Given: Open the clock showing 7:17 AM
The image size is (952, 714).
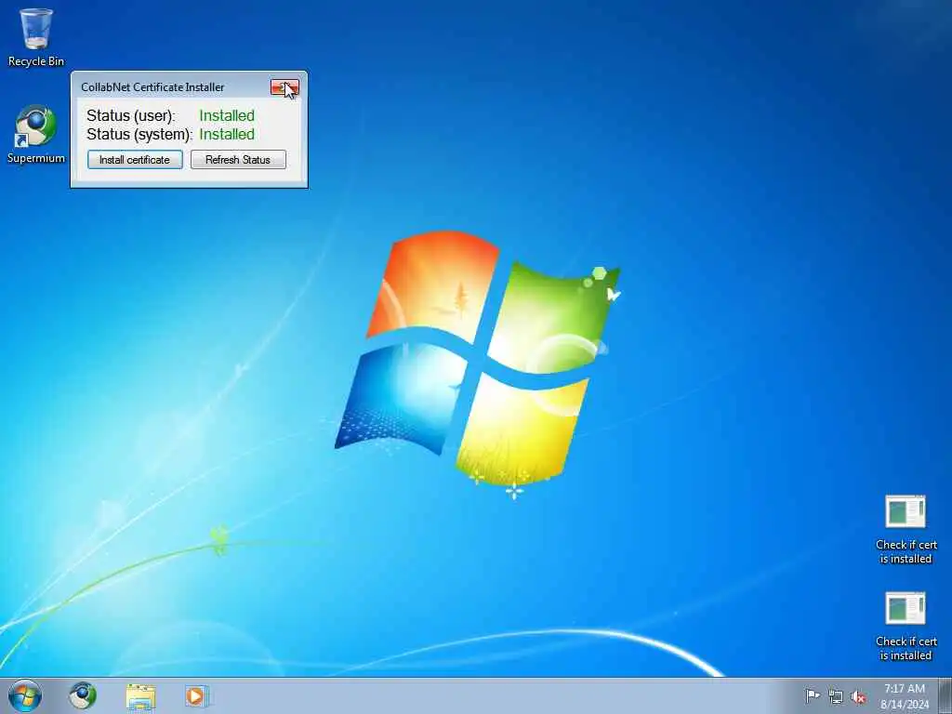Looking at the screenshot, I should pyautogui.click(x=904, y=695).
